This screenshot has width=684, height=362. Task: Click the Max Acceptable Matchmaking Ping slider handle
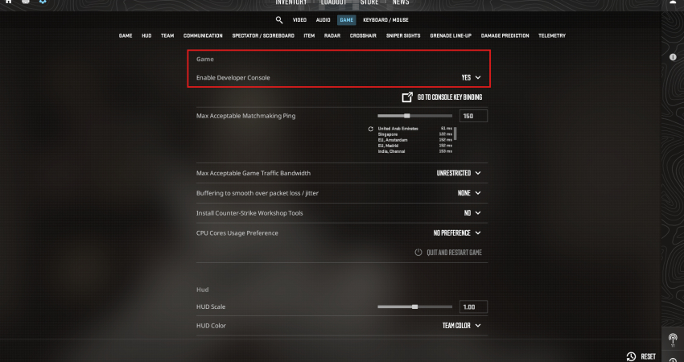[x=407, y=116]
